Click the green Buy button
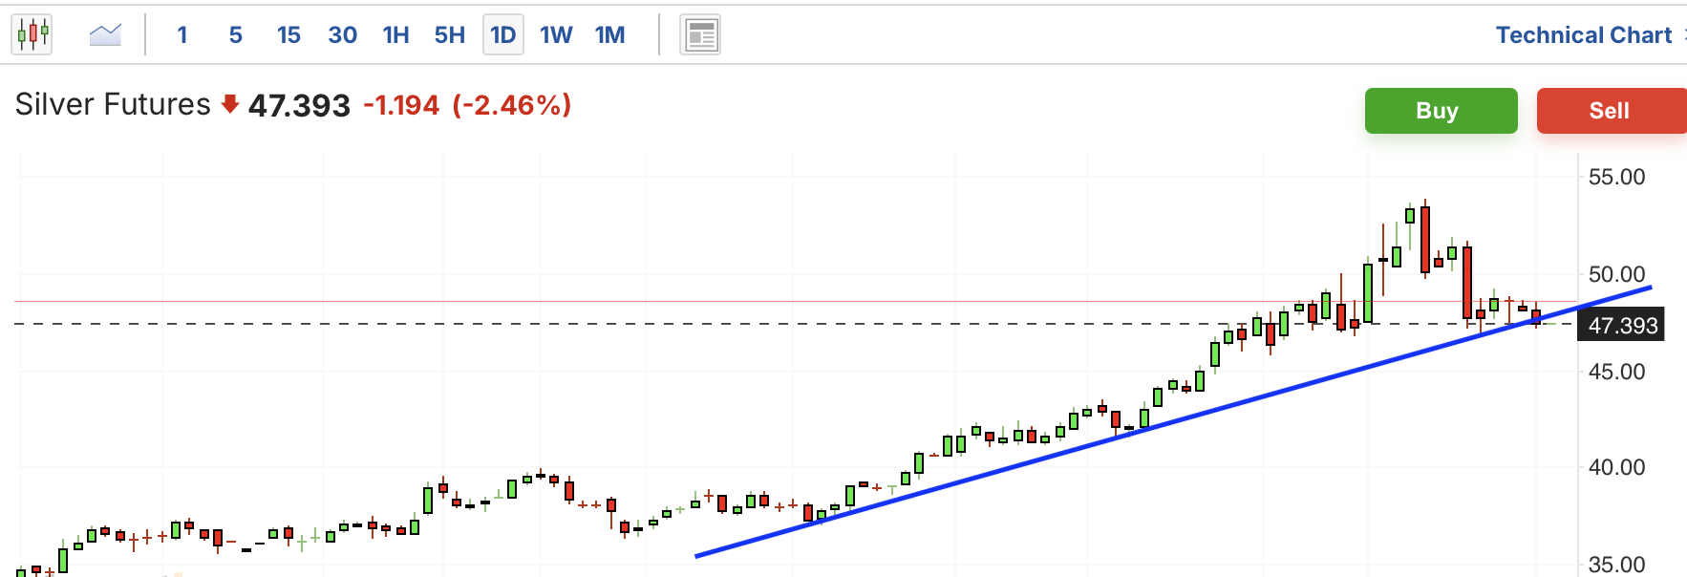Screen dimensions: 1687x577 [1441, 111]
